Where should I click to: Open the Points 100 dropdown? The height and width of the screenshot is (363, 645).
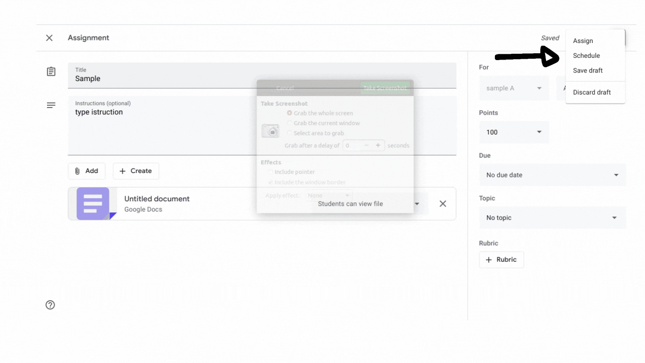[x=514, y=132]
